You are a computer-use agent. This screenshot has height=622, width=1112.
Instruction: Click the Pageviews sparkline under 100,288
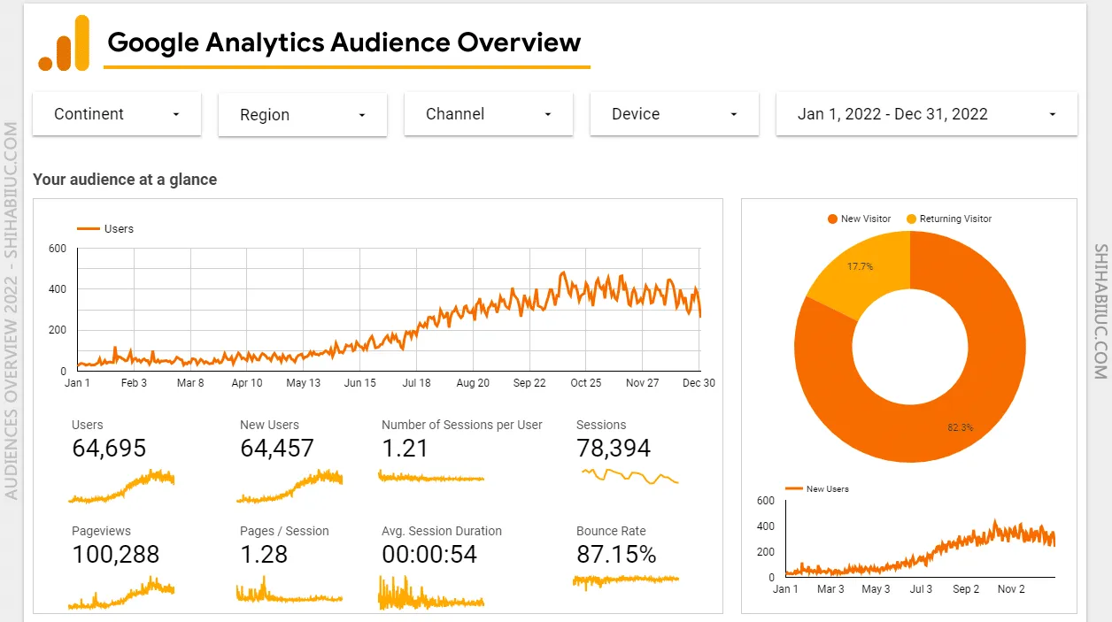[121, 593]
